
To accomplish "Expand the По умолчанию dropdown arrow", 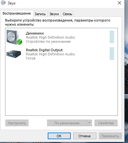I will point(89,123).
